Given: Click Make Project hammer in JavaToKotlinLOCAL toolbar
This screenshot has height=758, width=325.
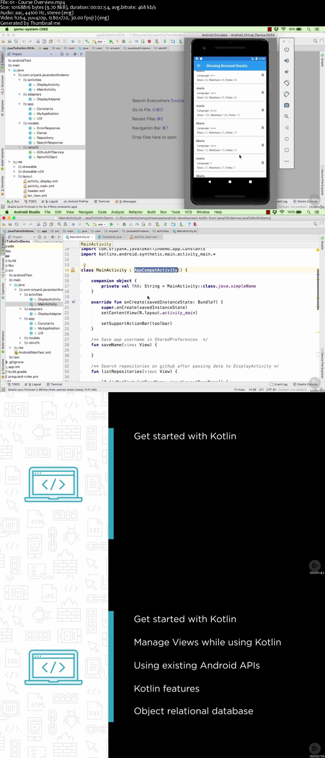Looking at the screenshot, I should point(87,42).
